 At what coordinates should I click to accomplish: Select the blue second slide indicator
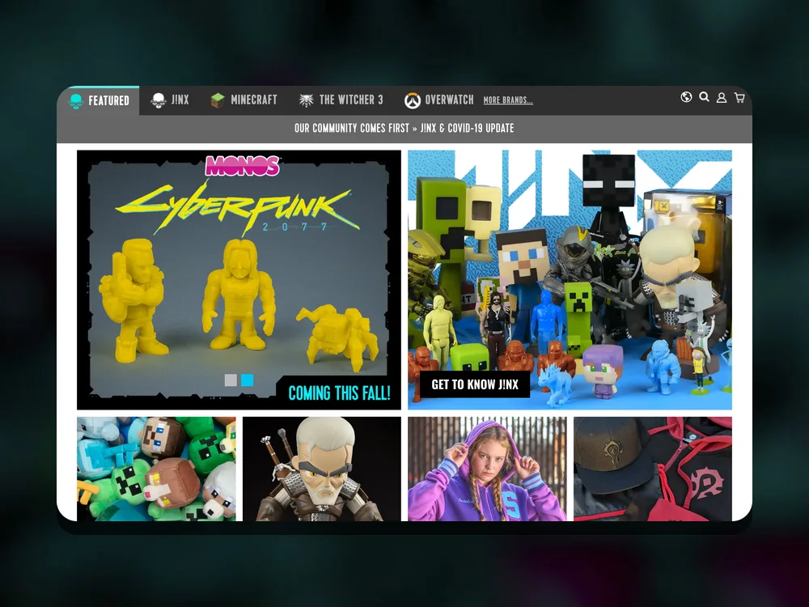(247, 380)
